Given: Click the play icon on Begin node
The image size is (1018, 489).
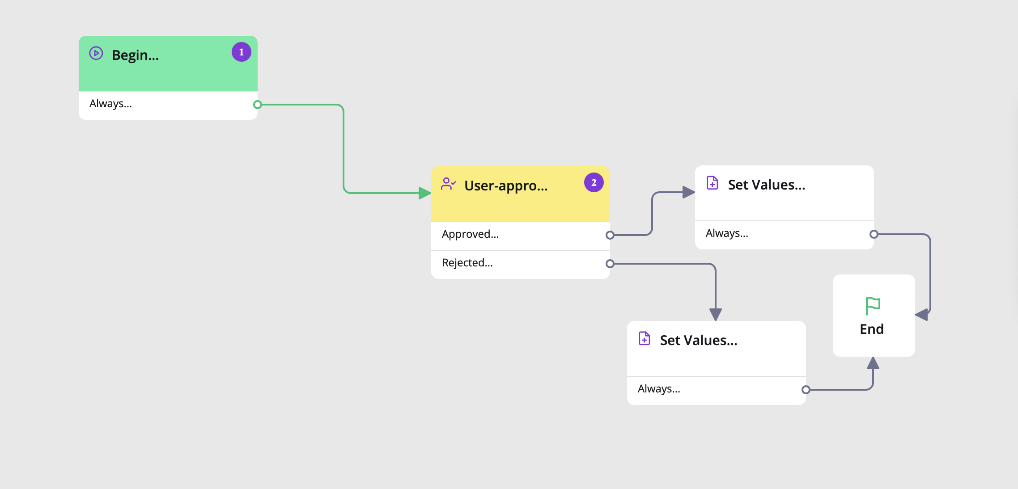Looking at the screenshot, I should 96,53.
